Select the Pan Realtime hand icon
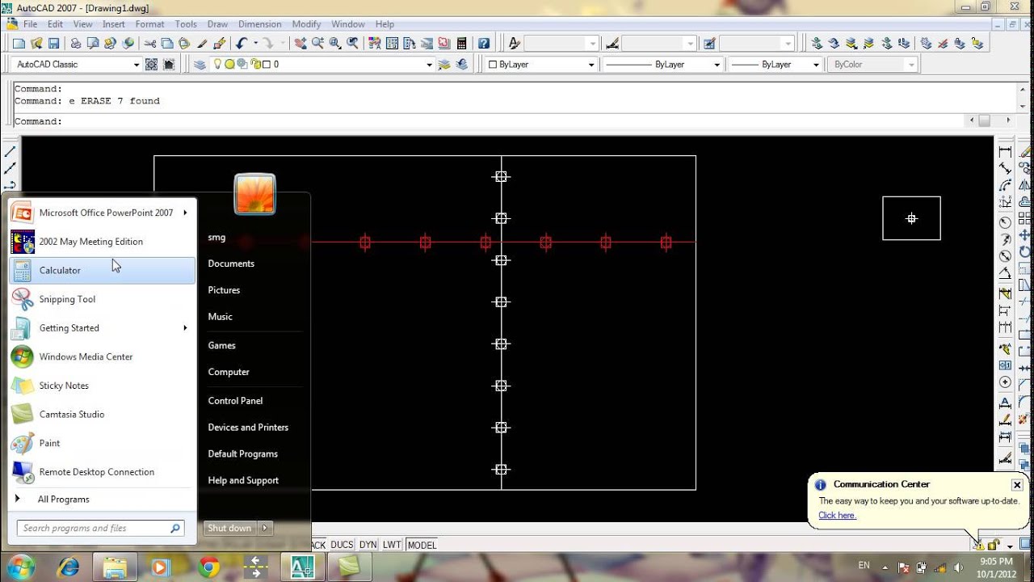Viewport: 1034px width, 582px height. coord(301,44)
